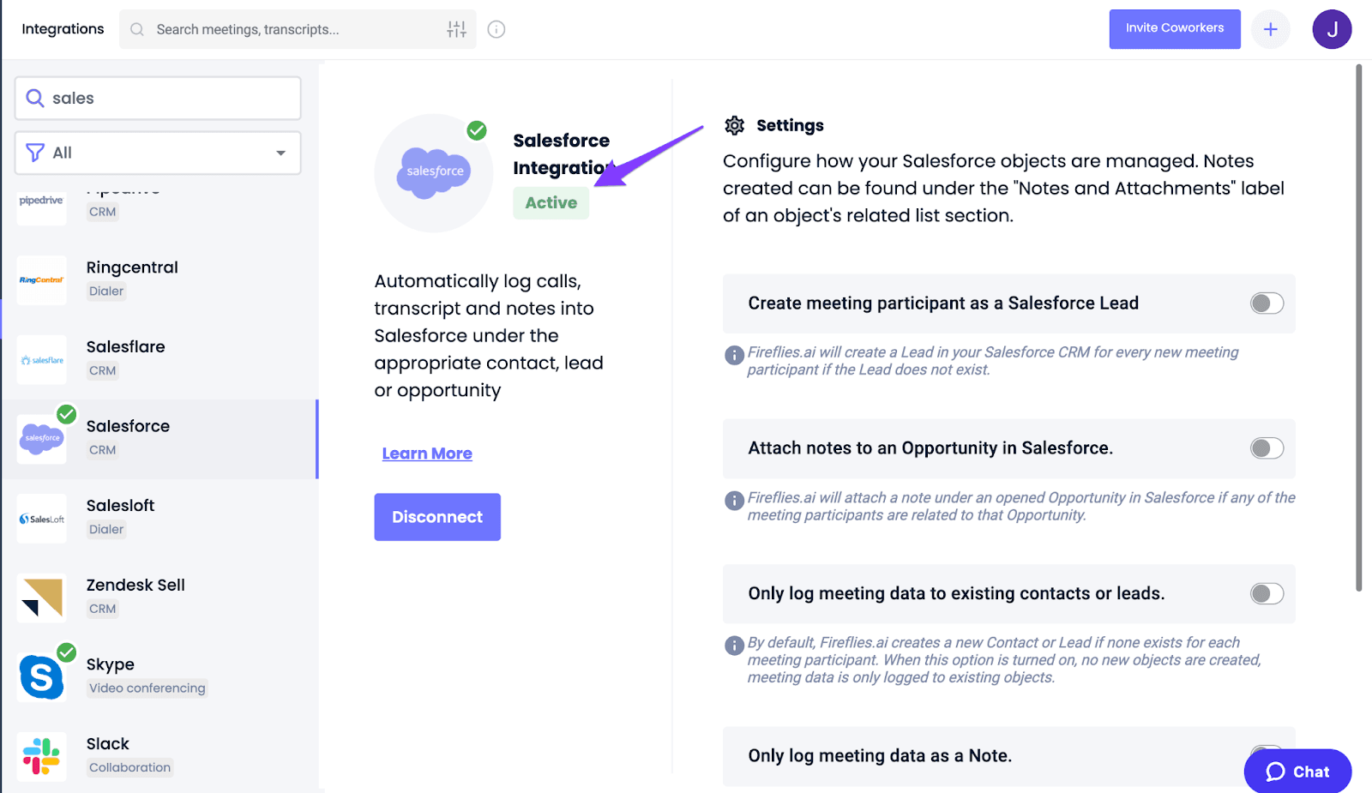This screenshot has height=793, width=1372.
Task: Open search filter sliders icon
Action: pos(456,29)
